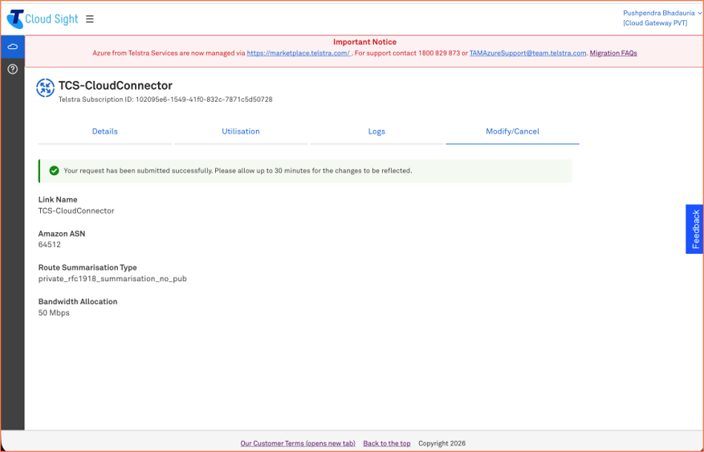
Task: Switch to the Details tab
Action: (104, 132)
